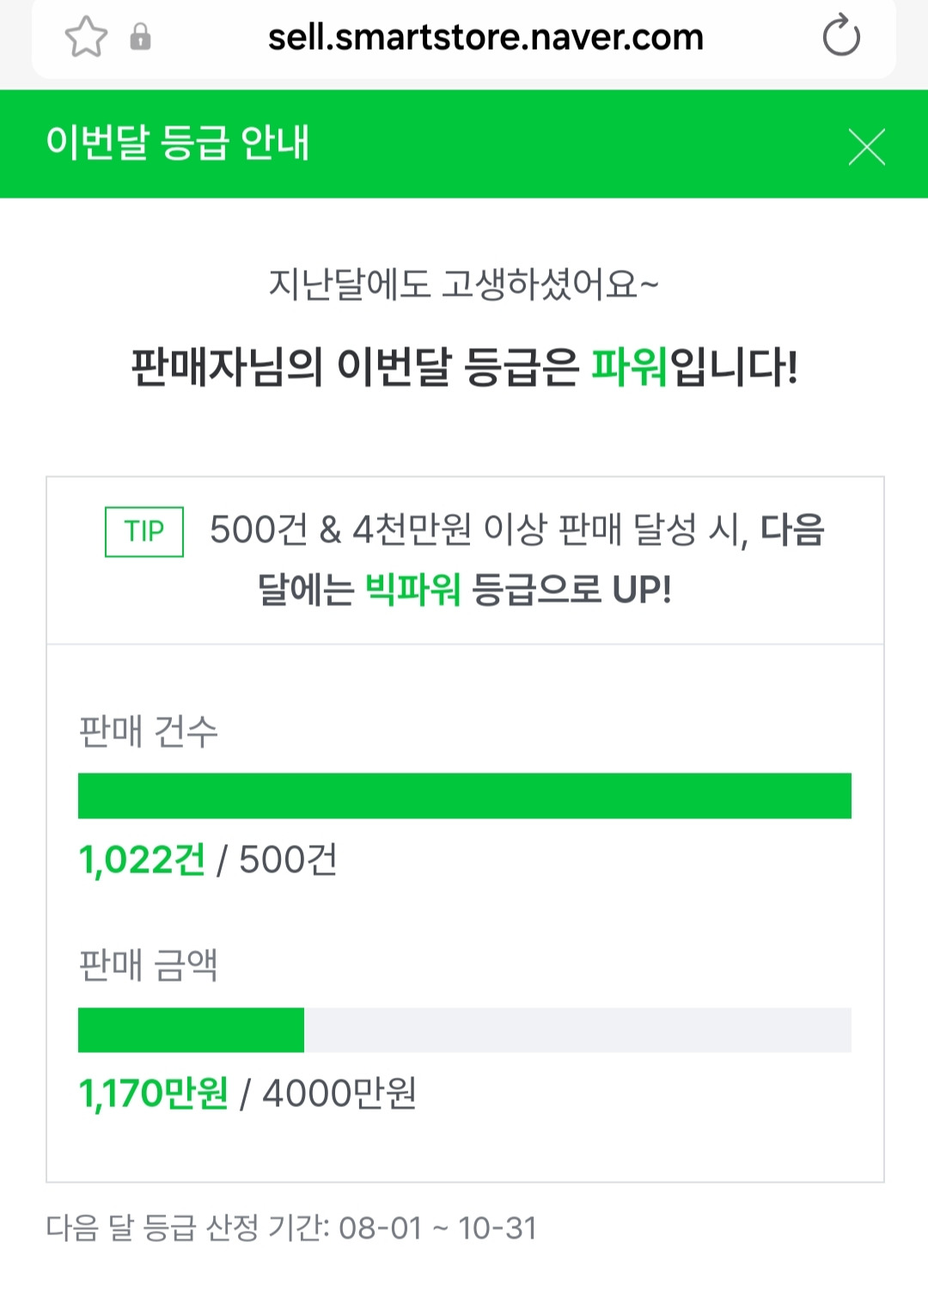928x1291 pixels.
Task: Tap the 지난달에도 고생하셨어요 greeting text
Action: [464, 285]
